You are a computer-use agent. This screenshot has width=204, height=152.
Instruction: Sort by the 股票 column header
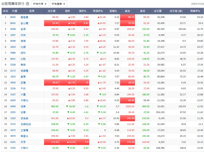32,11
